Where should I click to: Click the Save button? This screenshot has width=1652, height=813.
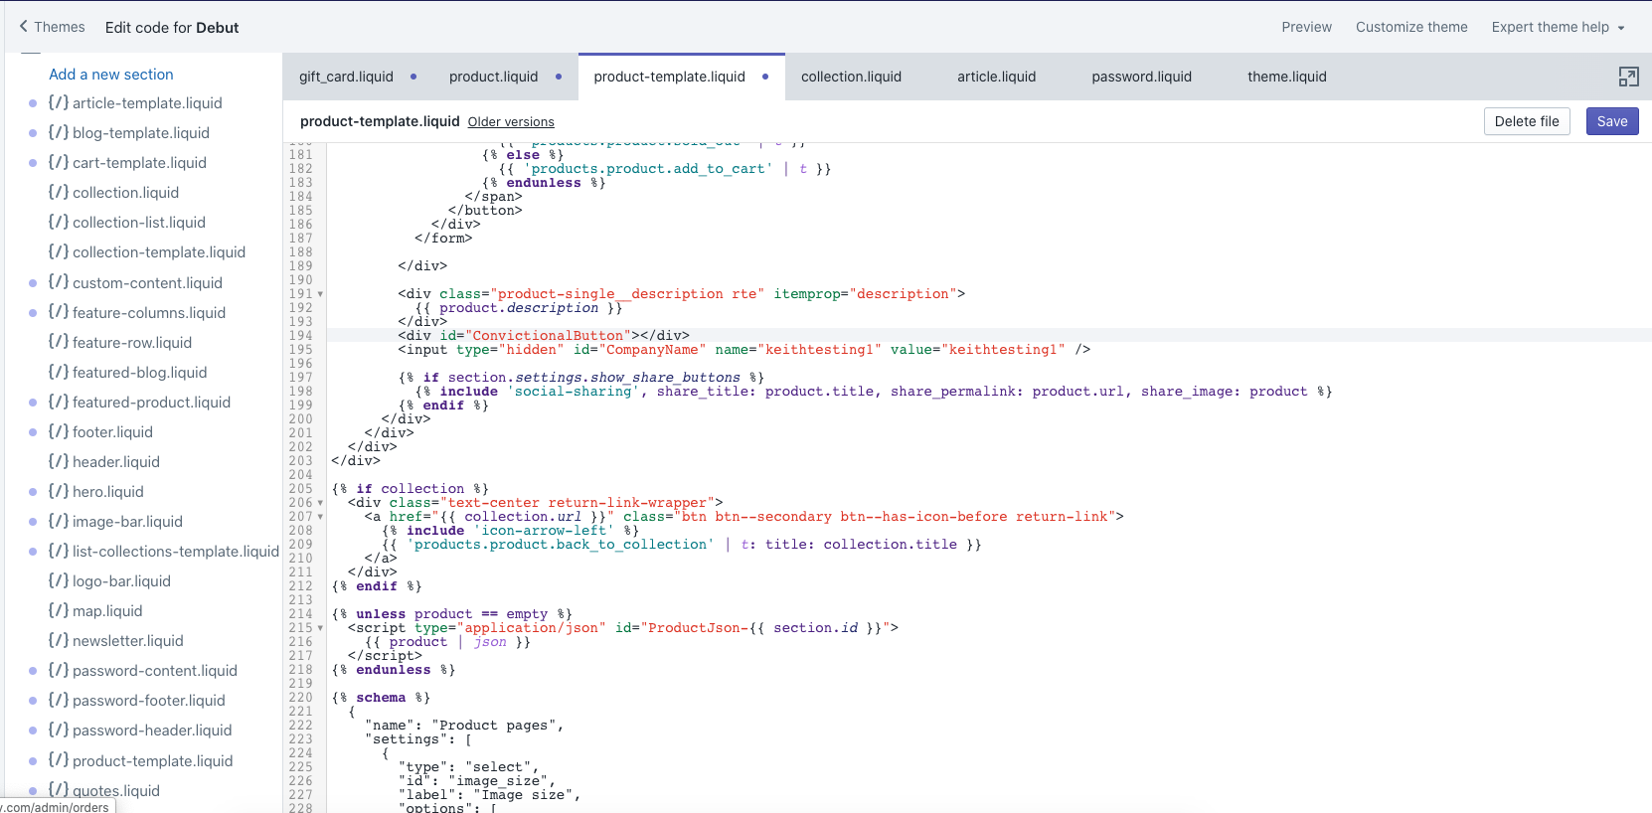1612,121
